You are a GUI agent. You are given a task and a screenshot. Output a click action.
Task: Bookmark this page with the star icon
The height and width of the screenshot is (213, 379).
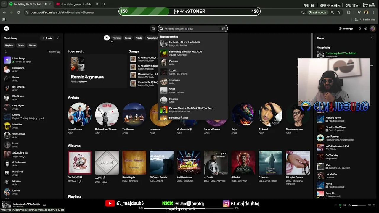click(x=338, y=12)
